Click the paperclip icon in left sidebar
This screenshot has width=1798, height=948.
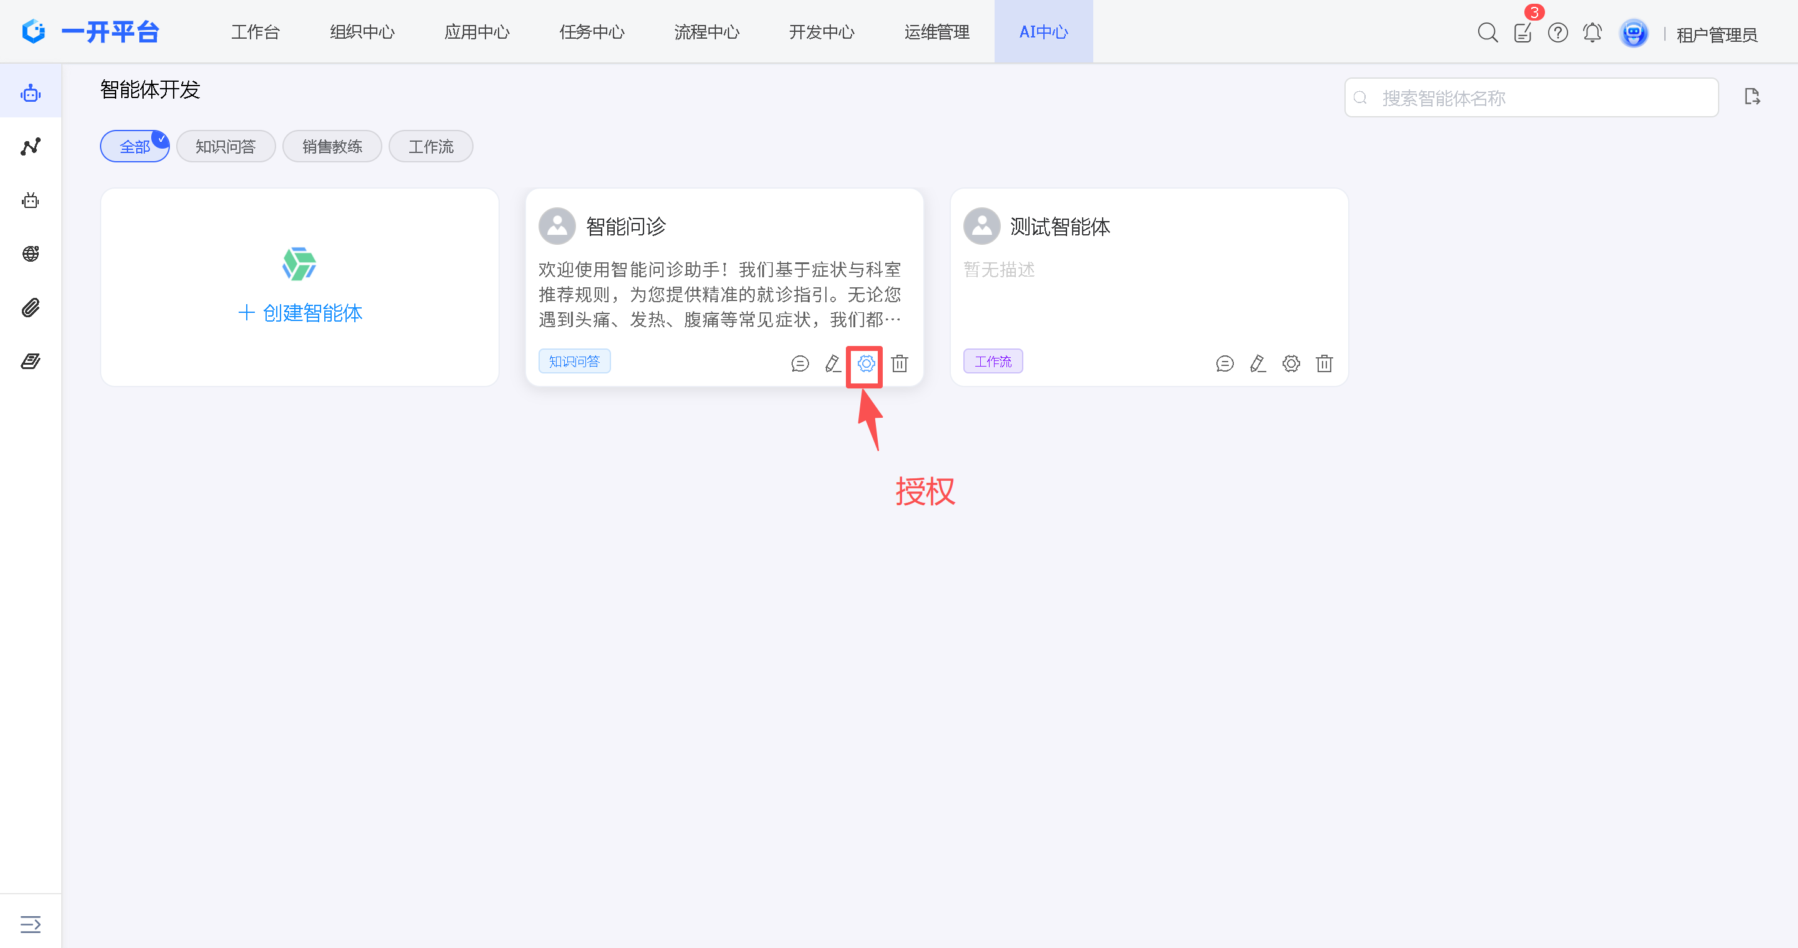(30, 308)
